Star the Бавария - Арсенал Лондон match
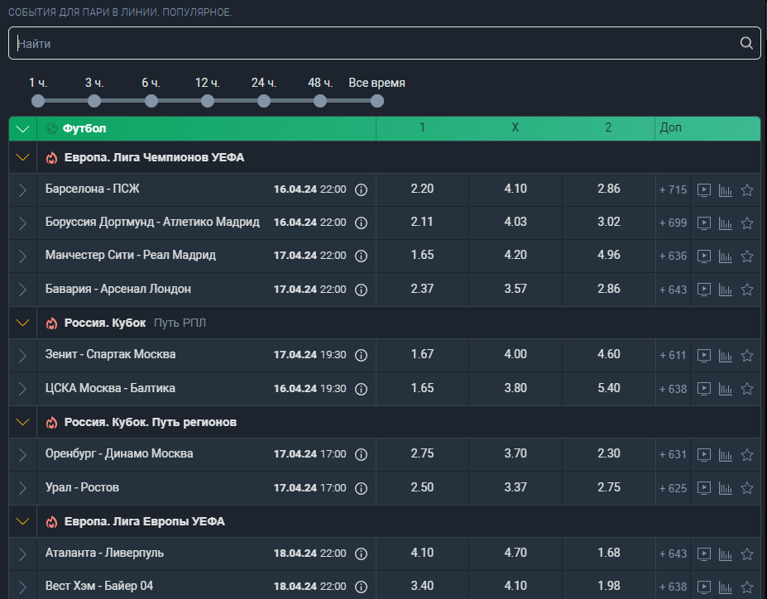 pyautogui.click(x=747, y=290)
